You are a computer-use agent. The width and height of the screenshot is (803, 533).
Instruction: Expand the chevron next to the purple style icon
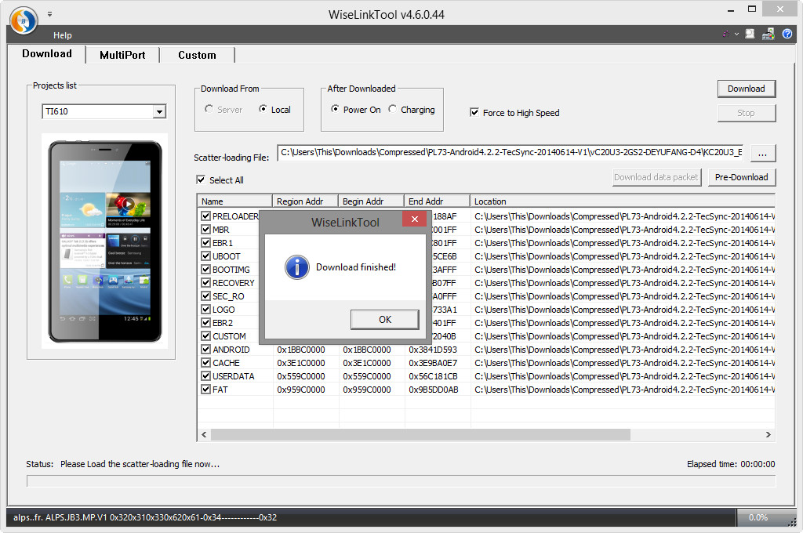[736, 34]
